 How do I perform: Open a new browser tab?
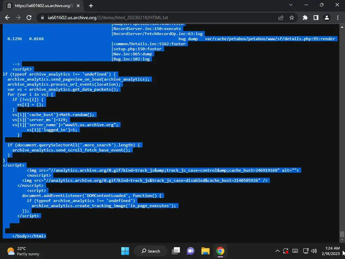point(91,6)
